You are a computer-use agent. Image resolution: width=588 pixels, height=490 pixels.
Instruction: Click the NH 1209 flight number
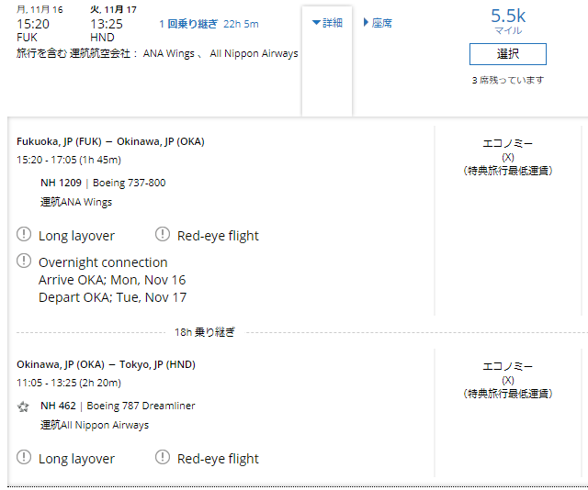[61, 183]
